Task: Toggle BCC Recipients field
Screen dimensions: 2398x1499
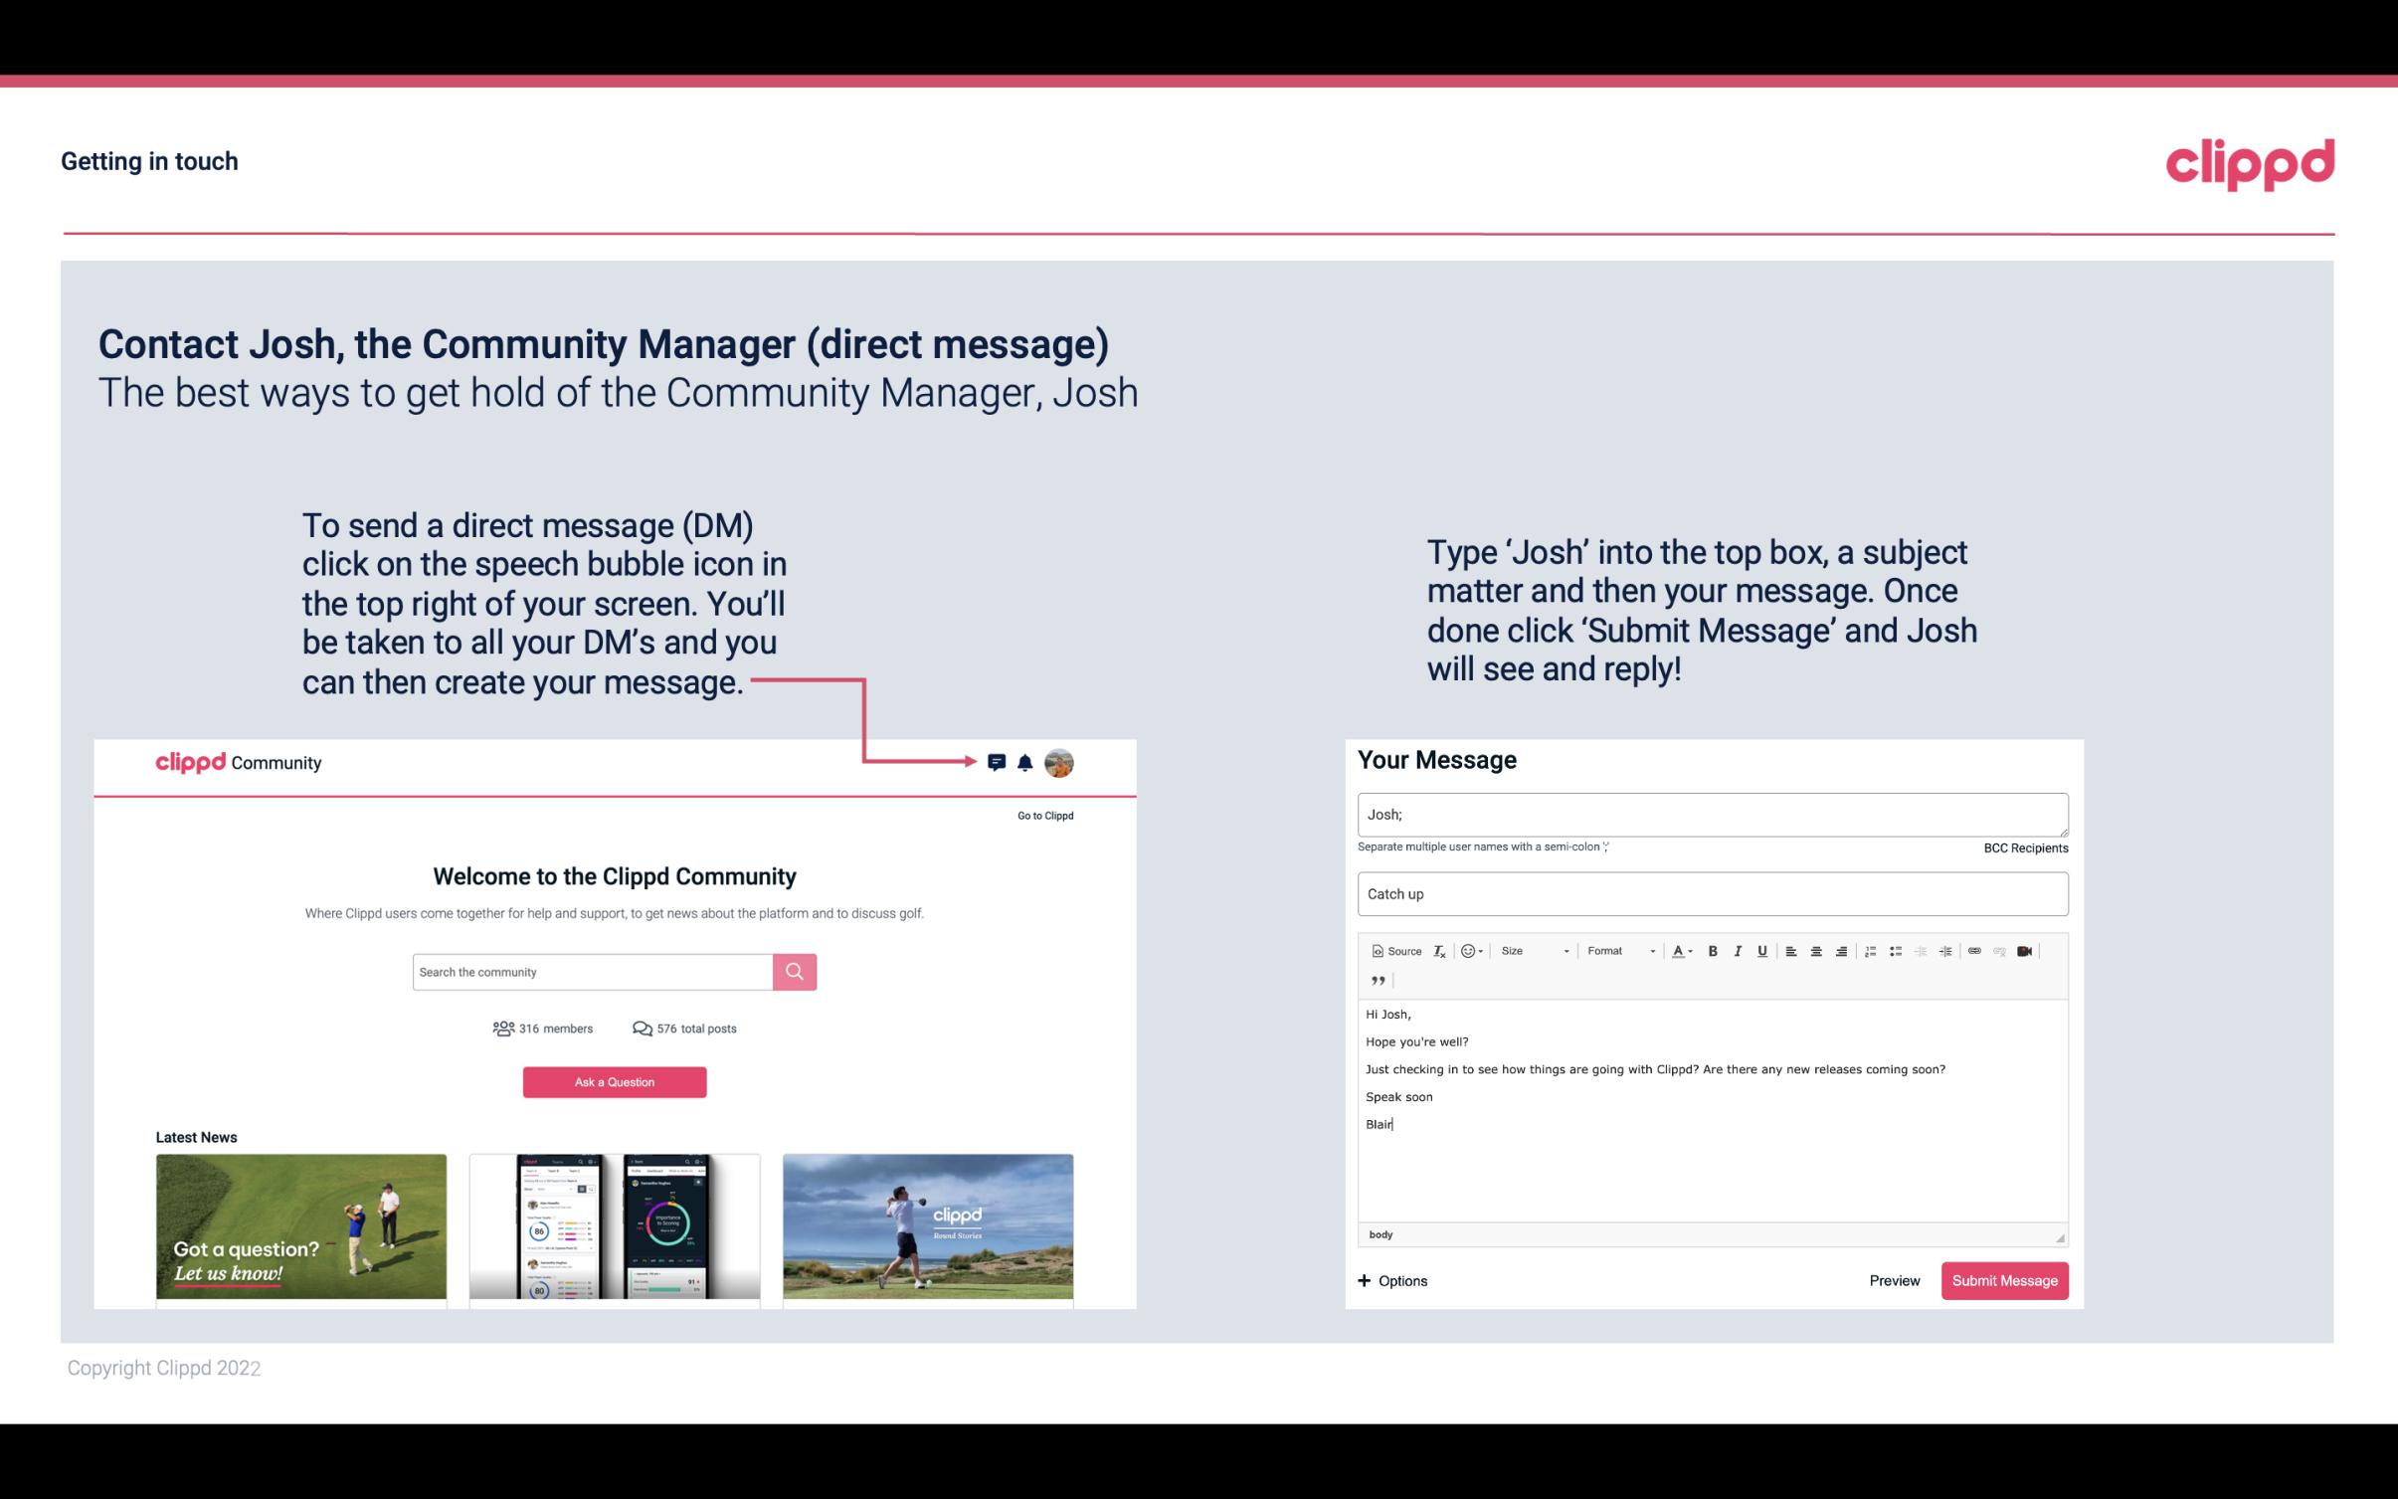Action: 2023,847
